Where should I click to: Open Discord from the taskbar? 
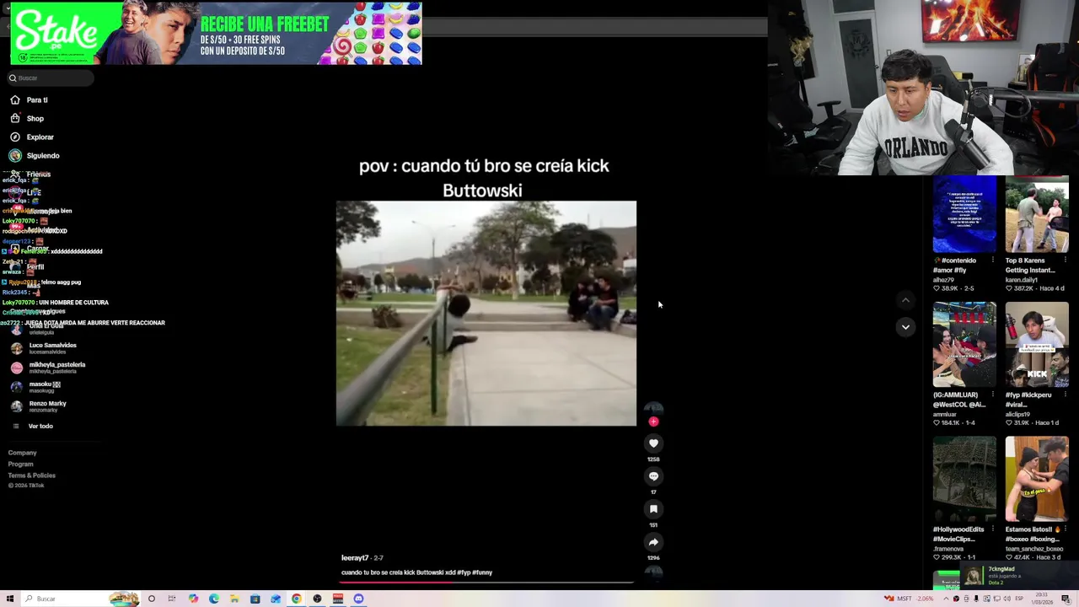(x=358, y=599)
